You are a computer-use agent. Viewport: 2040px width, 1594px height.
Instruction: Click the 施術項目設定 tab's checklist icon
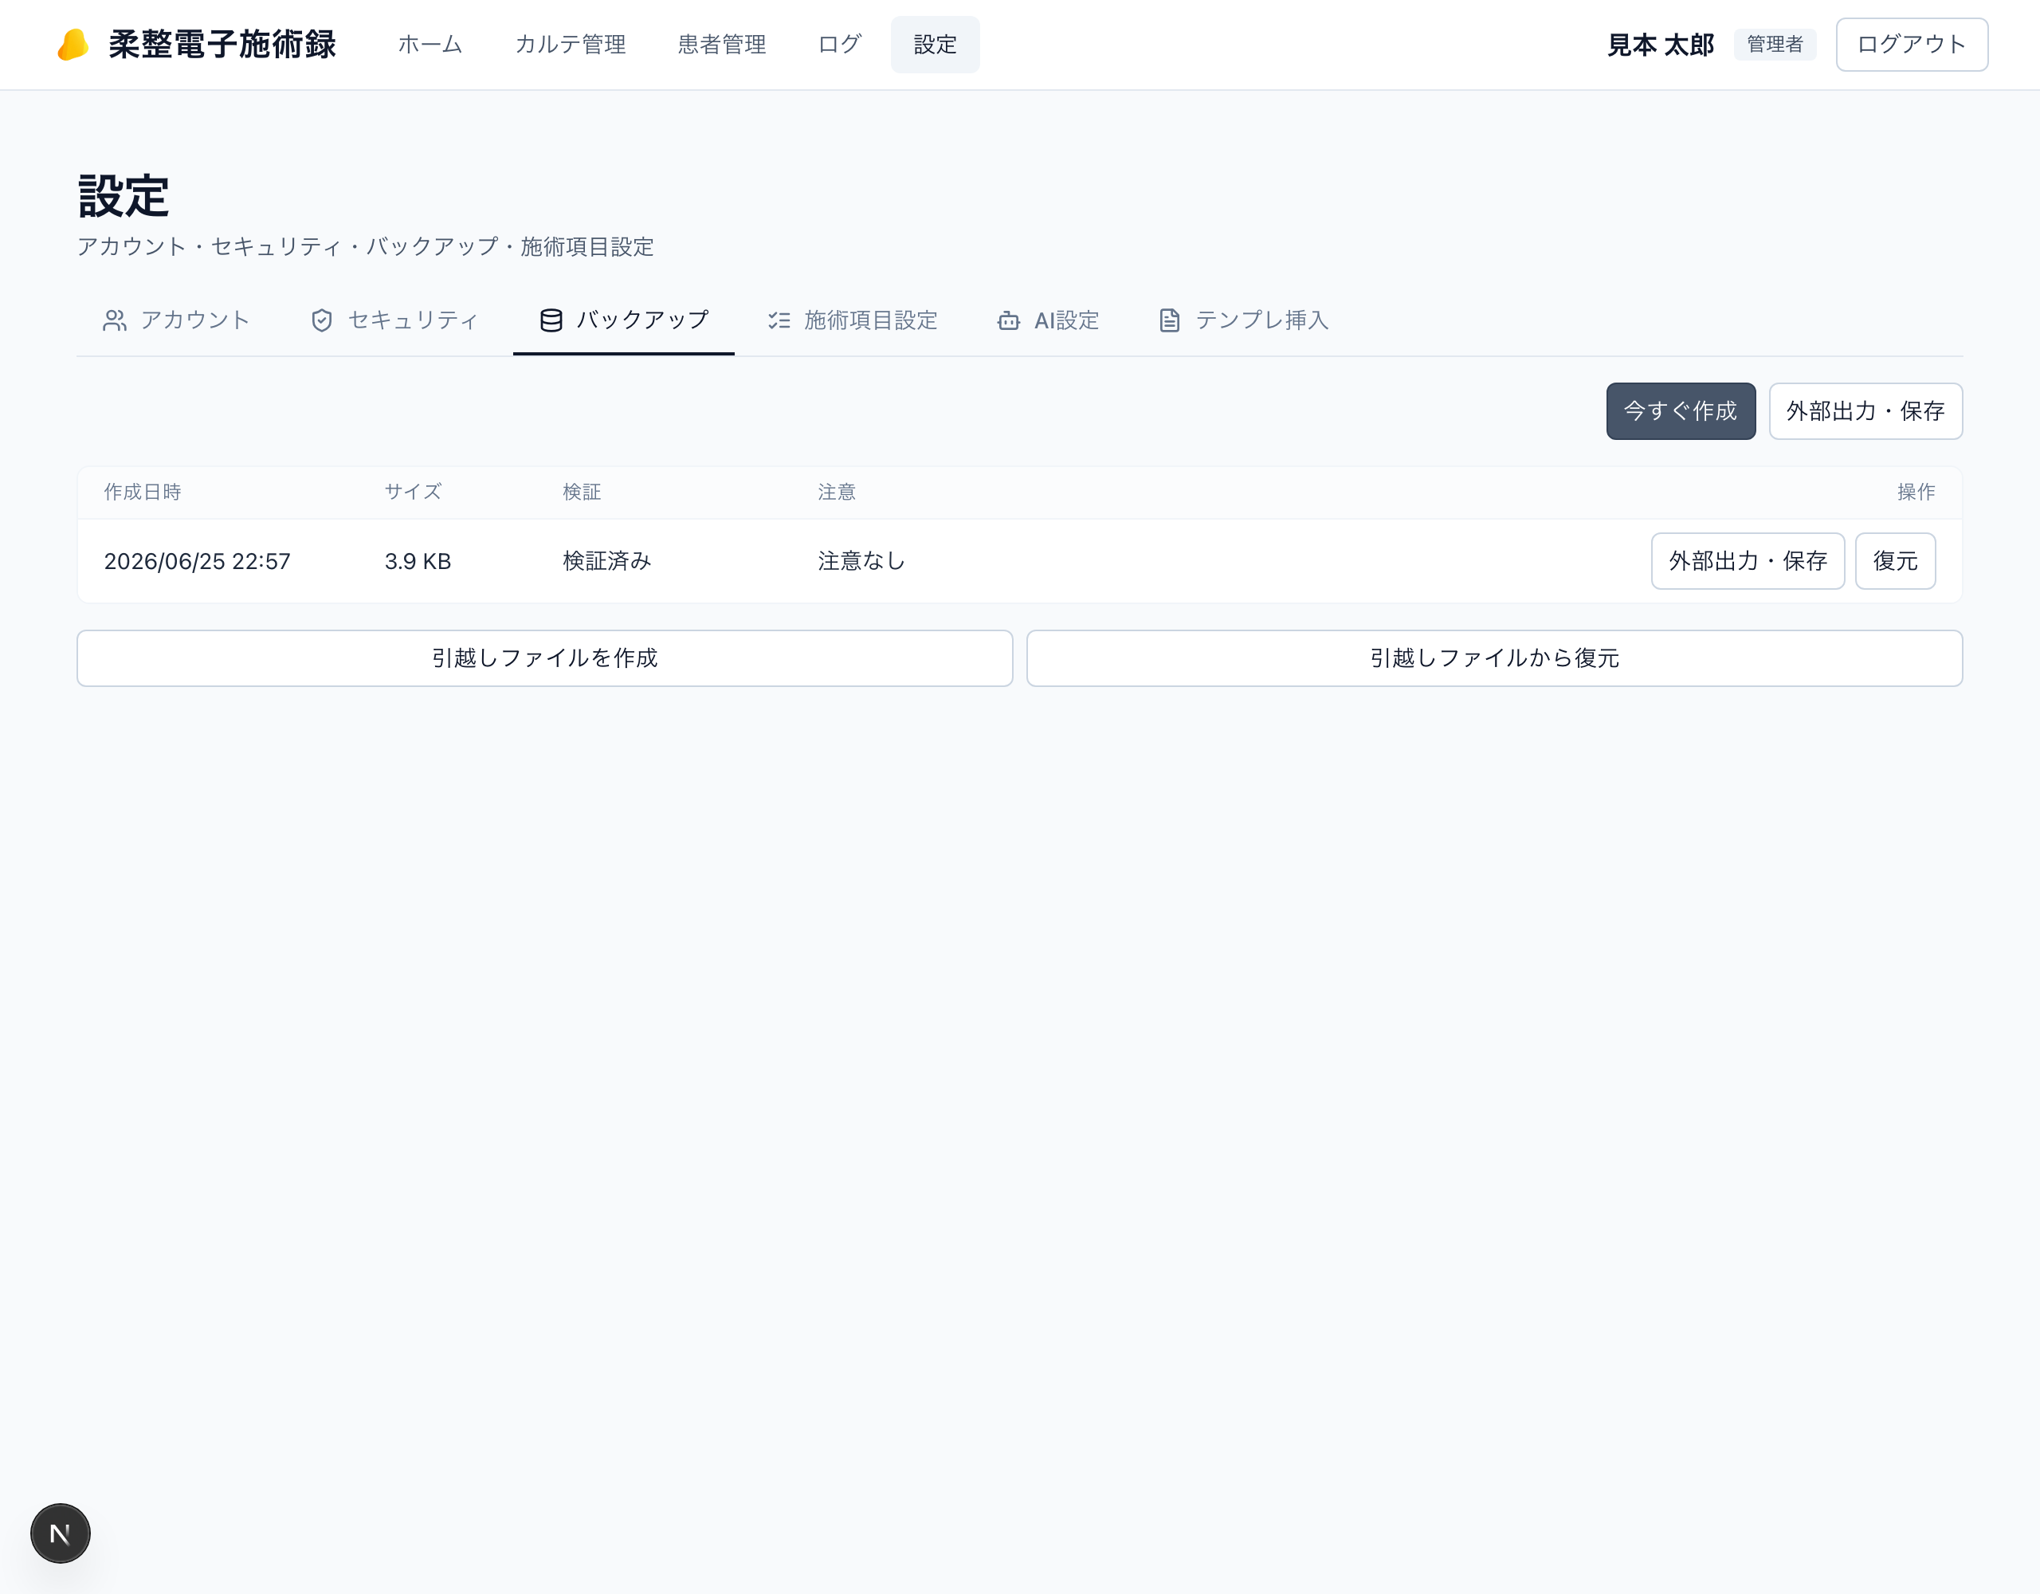(x=779, y=320)
